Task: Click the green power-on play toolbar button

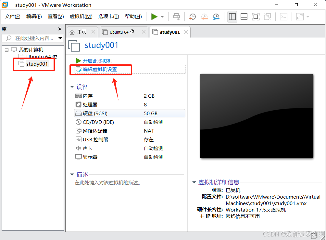Action: [x=154, y=16]
